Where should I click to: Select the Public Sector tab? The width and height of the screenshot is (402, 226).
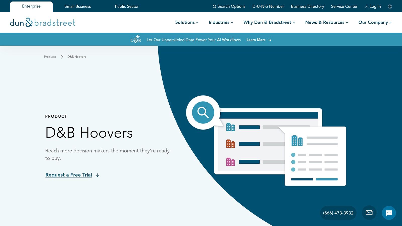126,7
